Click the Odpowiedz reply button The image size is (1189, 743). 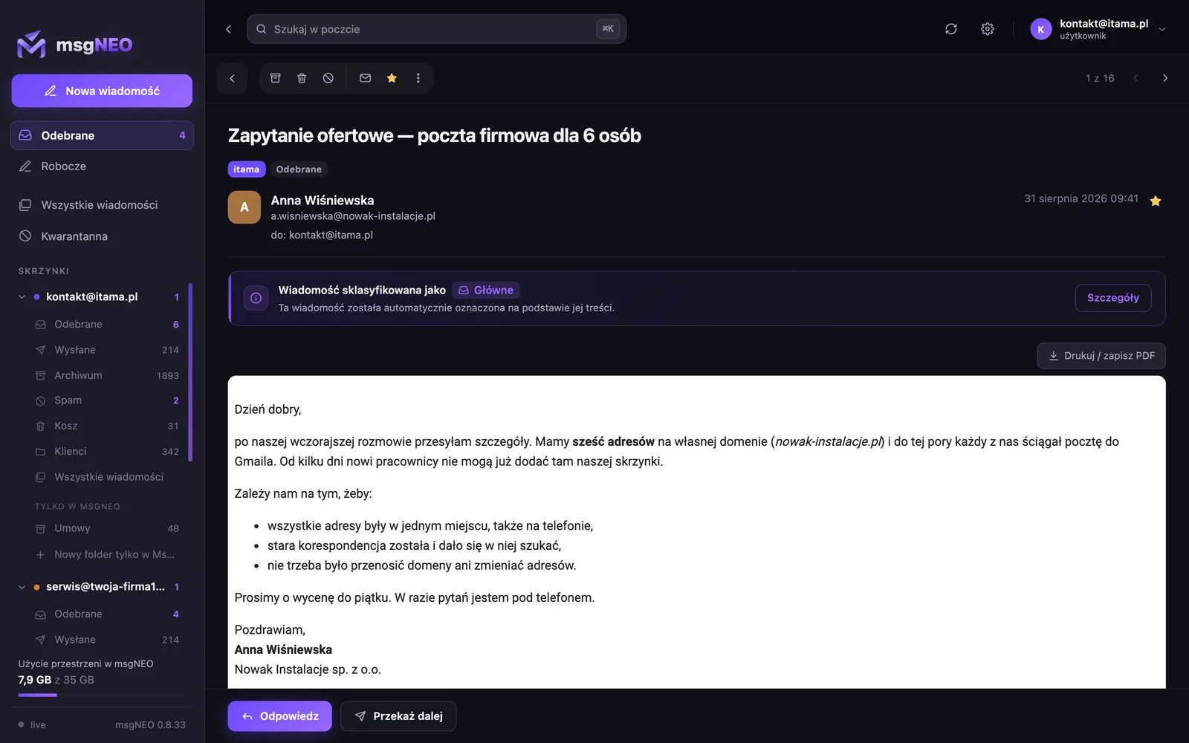pos(280,716)
